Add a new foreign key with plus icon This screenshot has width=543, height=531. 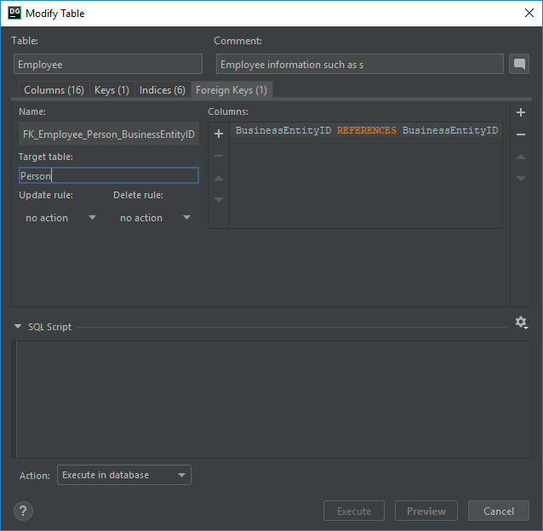pyautogui.click(x=521, y=112)
